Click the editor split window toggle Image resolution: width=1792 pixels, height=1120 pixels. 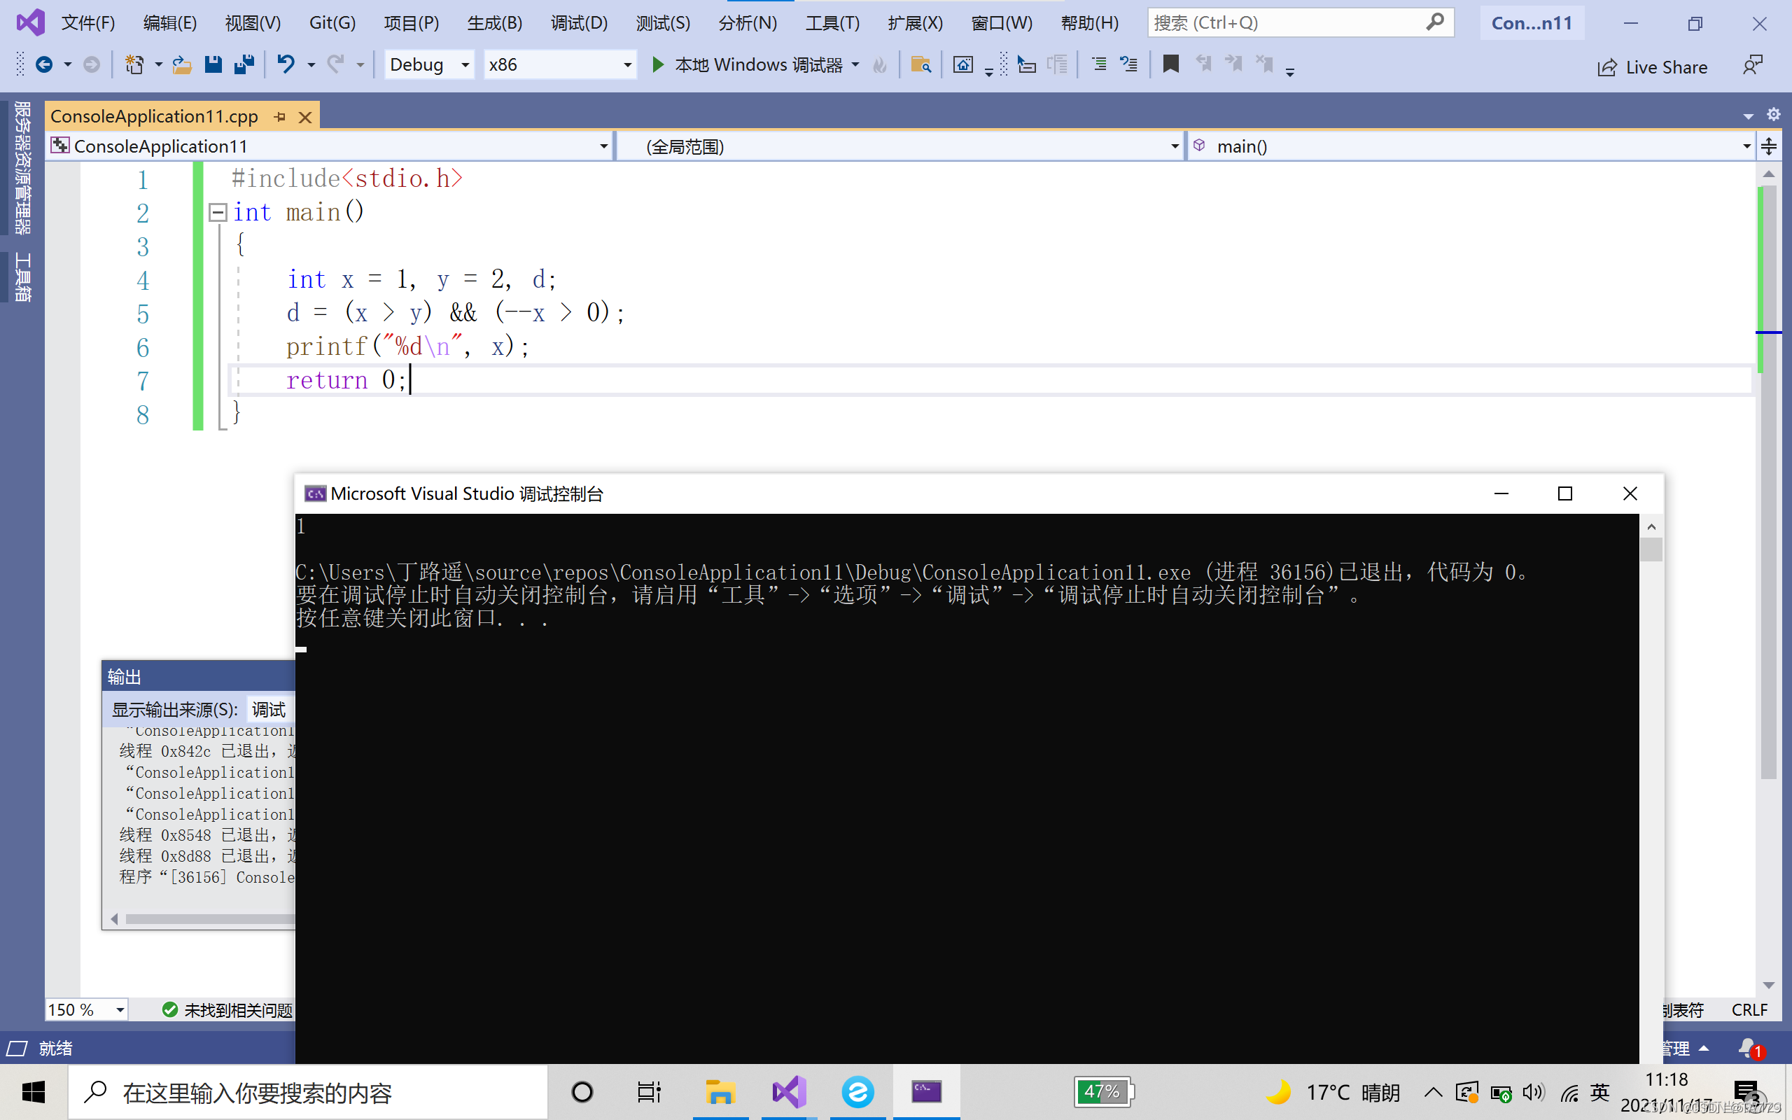1769,146
